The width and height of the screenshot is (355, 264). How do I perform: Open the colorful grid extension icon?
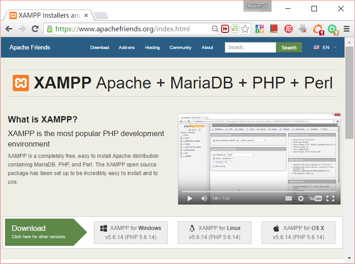click(259, 29)
